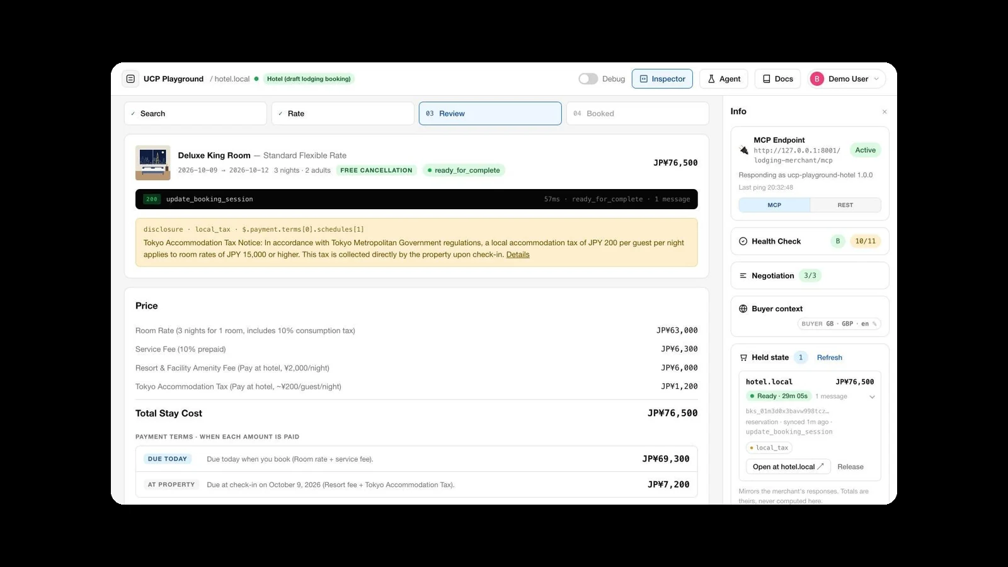Release the held booking
This screenshot has width=1008, height=567.
[850, 467]
